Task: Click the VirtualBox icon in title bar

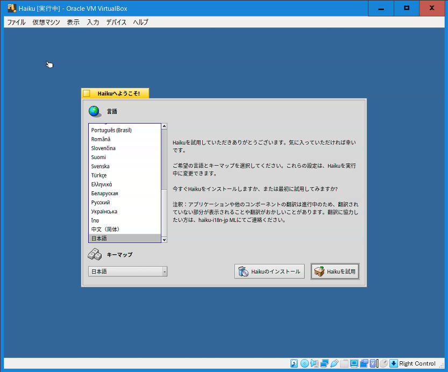Action: (12, 8)
